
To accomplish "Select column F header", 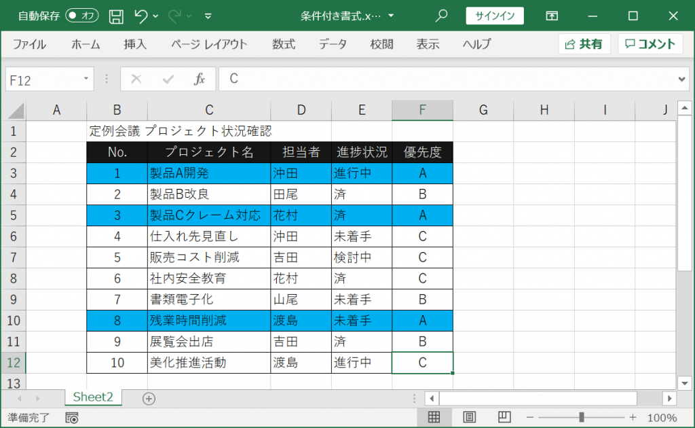I will pos(422,110).
